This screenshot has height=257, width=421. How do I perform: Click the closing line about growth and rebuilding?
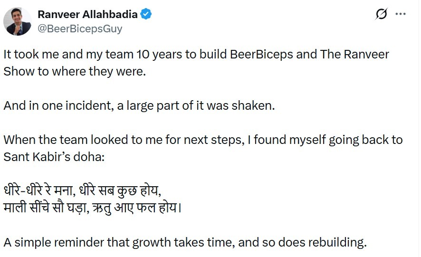[x=185, y=243]
